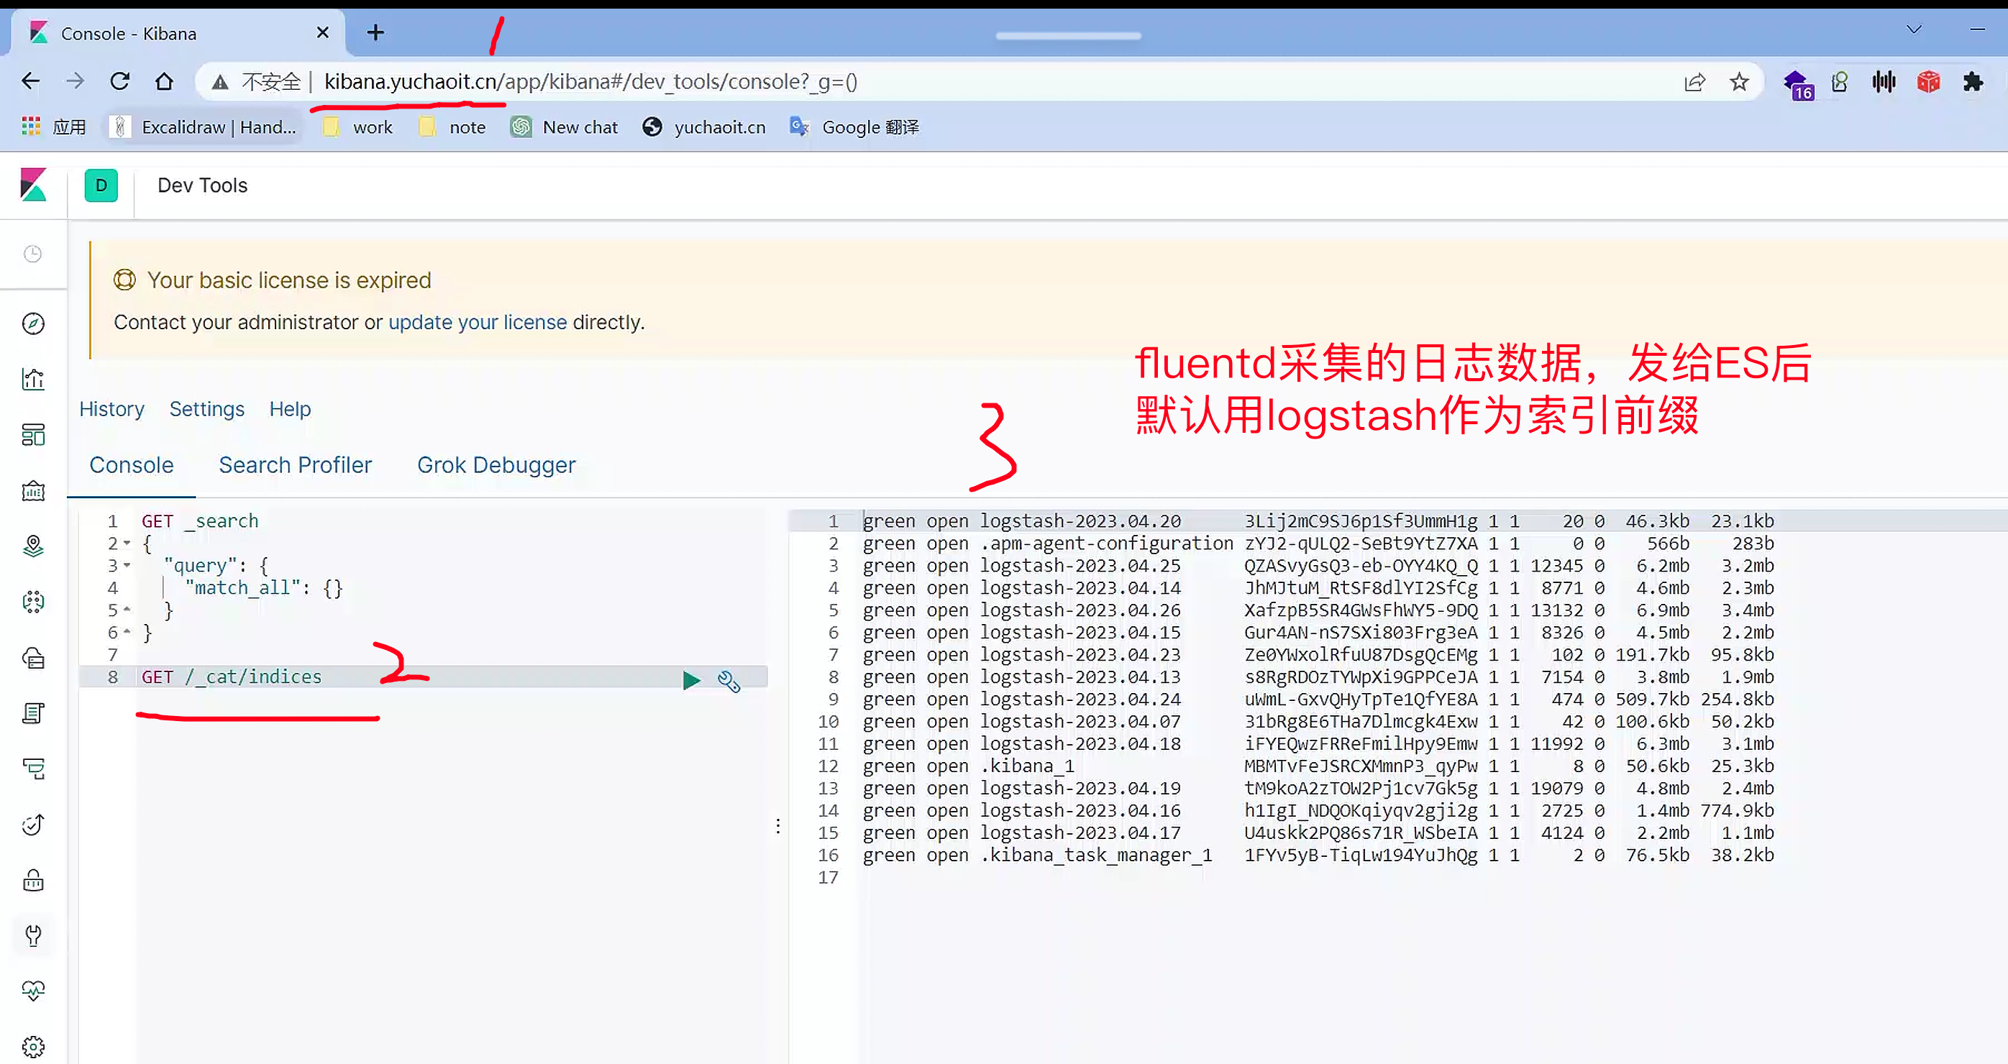Open Management gear icon in sidebar

coord(33,1046)
